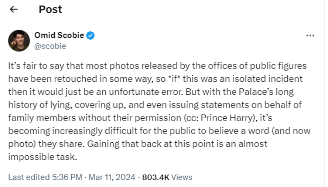Click the word Palace's in post

256,91
